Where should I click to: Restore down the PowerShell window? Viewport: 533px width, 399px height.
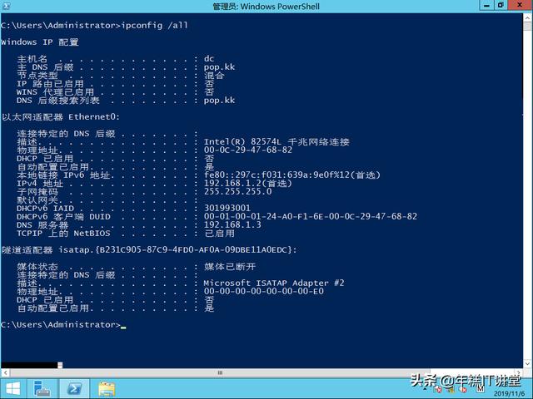501,6
